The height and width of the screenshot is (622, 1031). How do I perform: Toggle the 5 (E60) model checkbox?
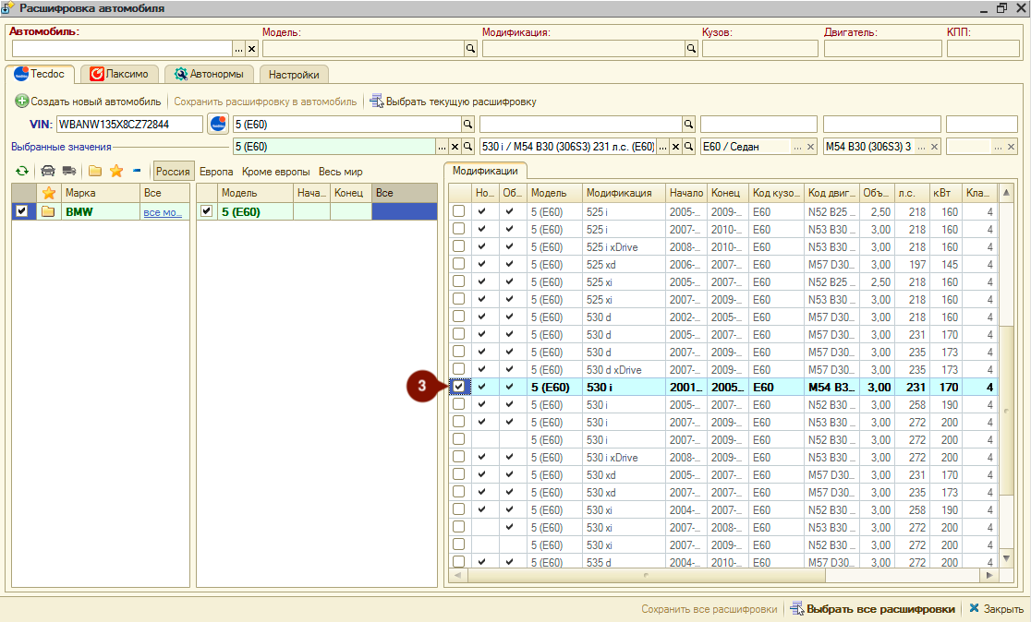pos(206,211)
